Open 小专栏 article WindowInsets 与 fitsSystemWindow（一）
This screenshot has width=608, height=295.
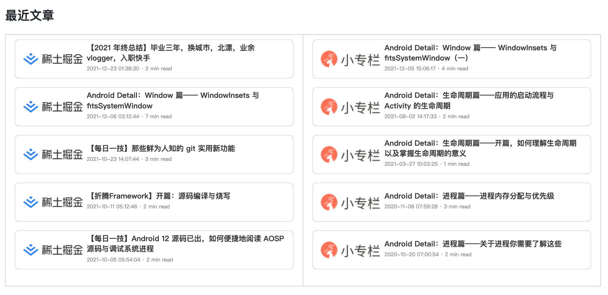pyautogui.click(x=471, y=53)
